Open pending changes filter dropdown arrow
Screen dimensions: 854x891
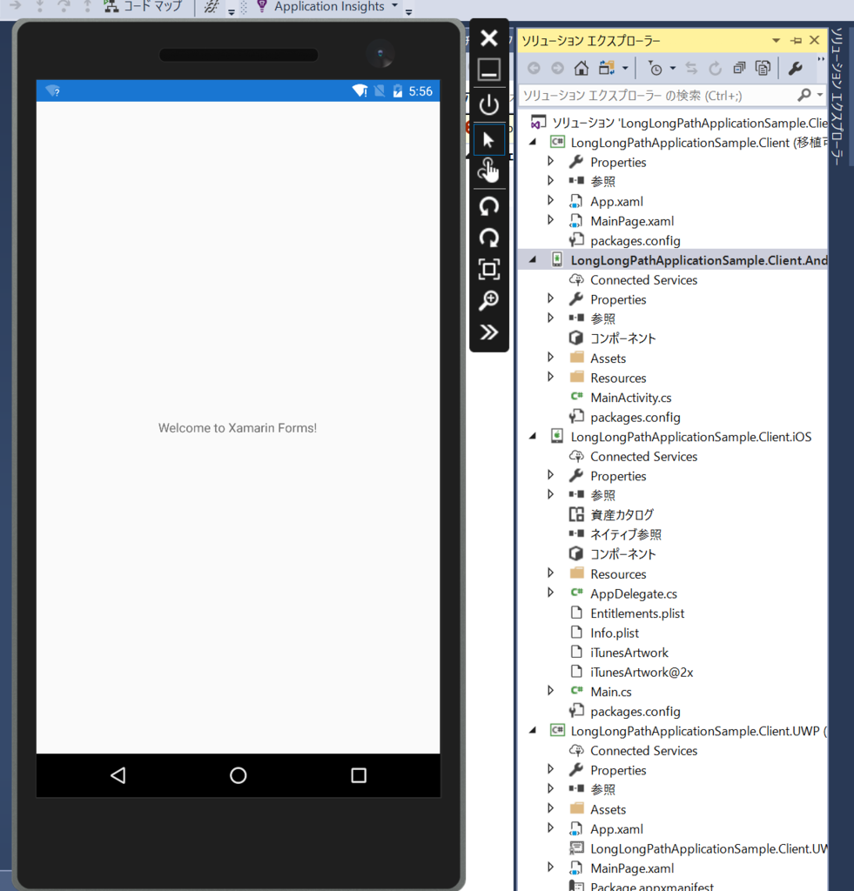coord(673,68)
